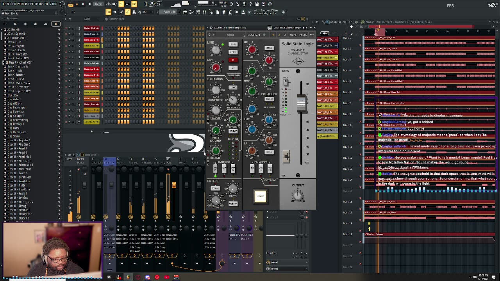The height and width of the screenshot is (281, 500).
Task: Click the DYN SC button in the Filters section
Action: (x=215, y=189)
